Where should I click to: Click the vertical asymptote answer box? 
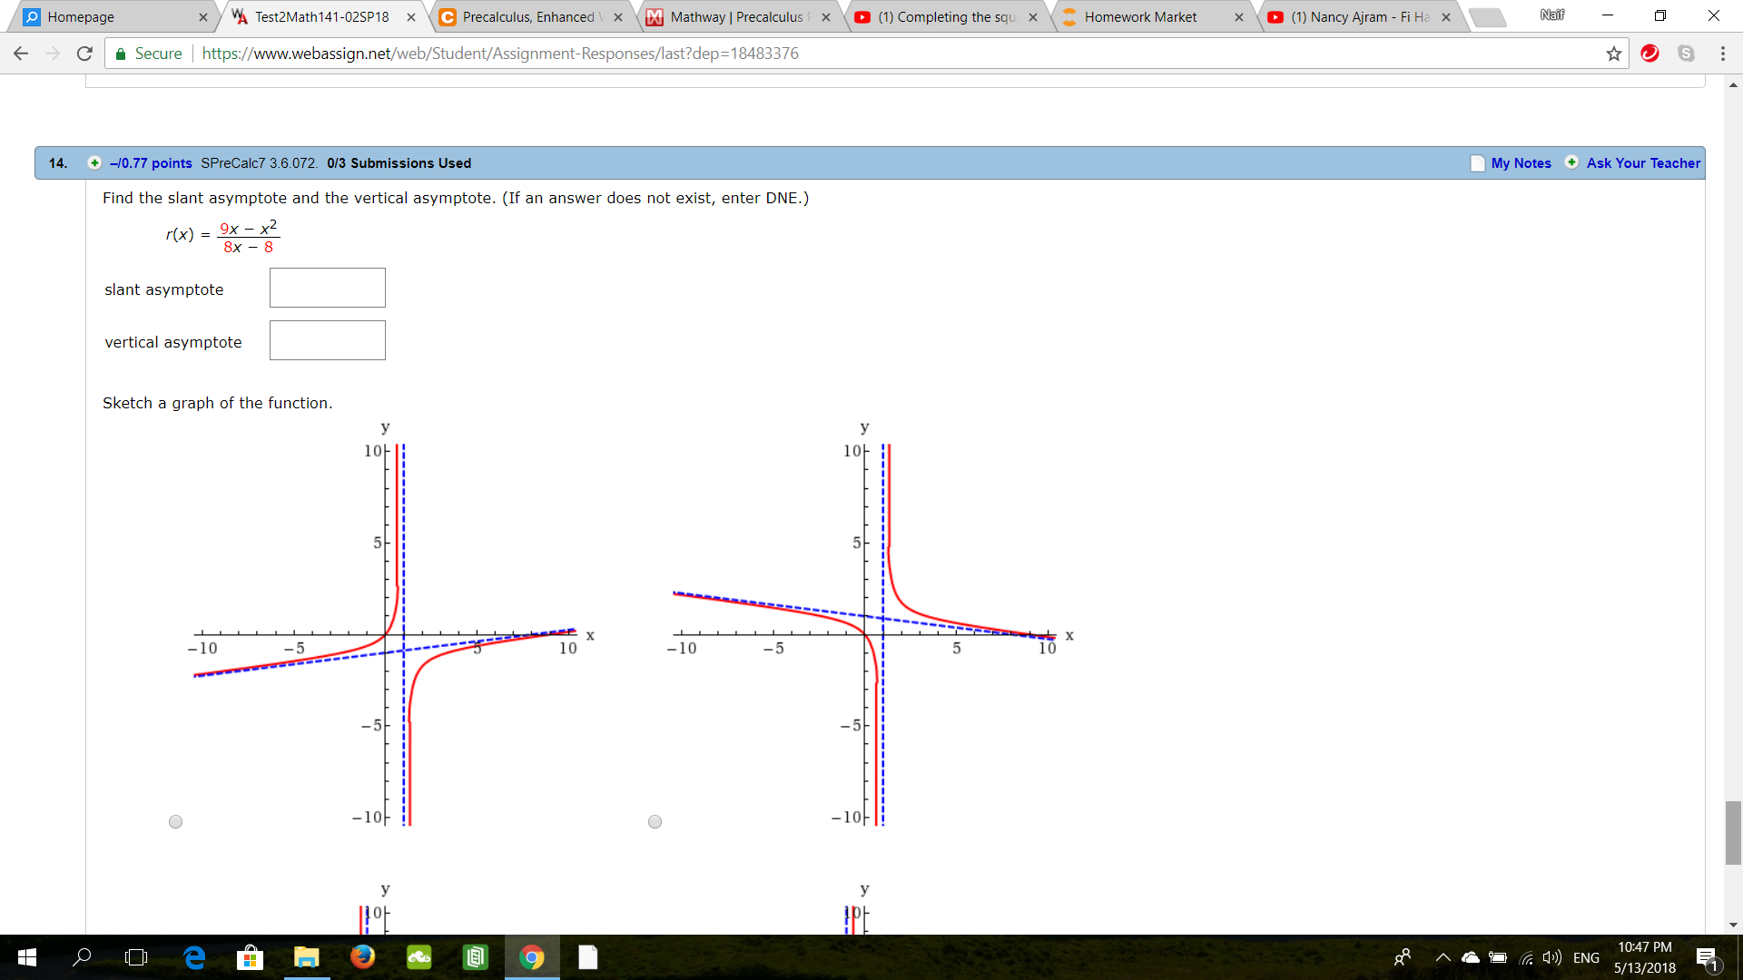coord(328,340)
